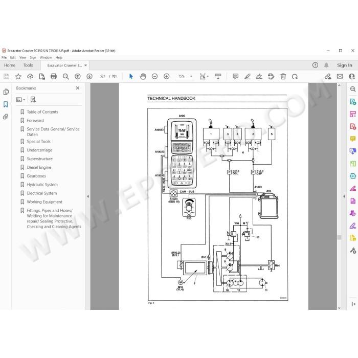Click the Save file toolbar icon
358x358 pixels.
6,77
